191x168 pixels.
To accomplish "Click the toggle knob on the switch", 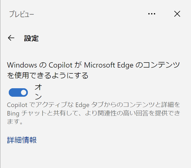I will click(24, 92).
